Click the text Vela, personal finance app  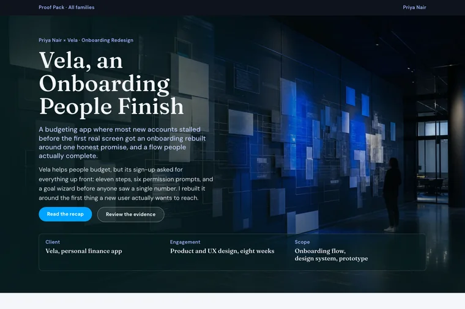[x=84, y=251]
